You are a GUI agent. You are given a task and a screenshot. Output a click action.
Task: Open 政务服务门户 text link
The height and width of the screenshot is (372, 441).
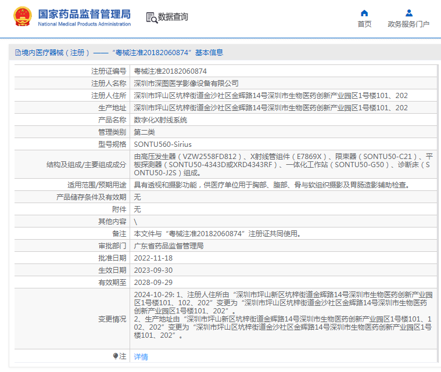pyautogui.click(x=408, y=24)
